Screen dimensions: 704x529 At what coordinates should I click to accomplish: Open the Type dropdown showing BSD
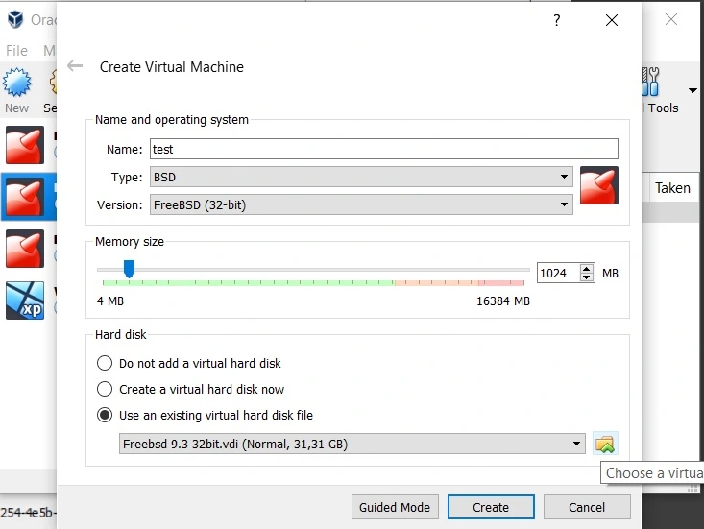[x=360, y=178]
